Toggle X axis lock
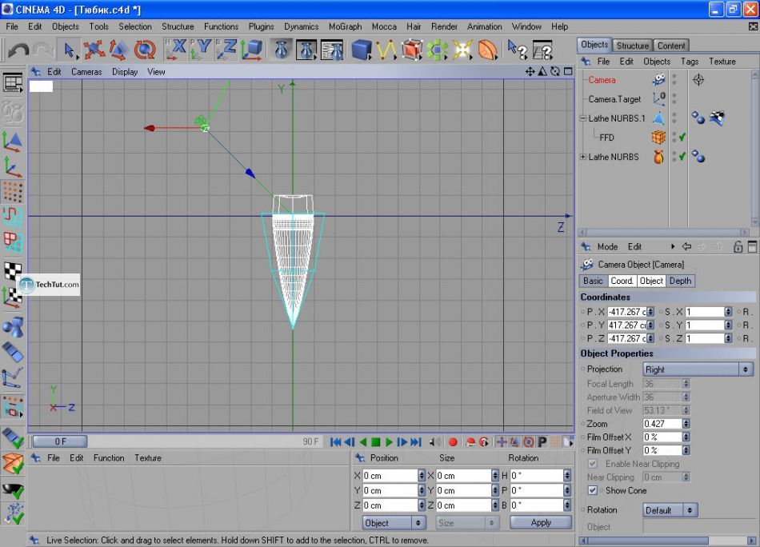760x547 pixels. pos(175,50)
